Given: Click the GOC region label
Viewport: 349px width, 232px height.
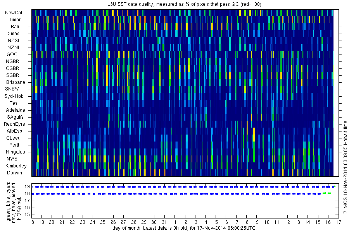Looking at the screenshot, I should click(x=12, y=55).
